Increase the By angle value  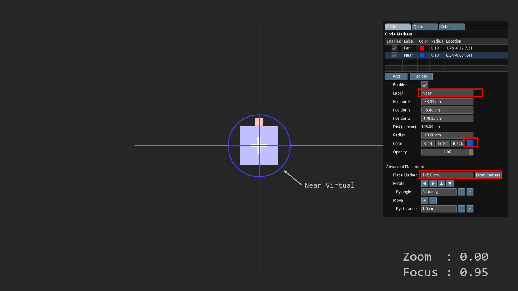pyautogui.click(x=470, y=192)
